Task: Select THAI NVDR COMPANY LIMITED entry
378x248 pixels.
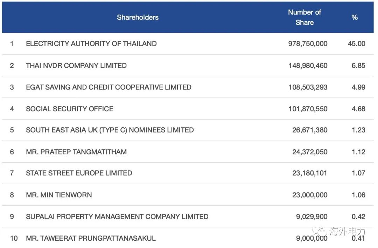Action: click(x=76, y=65)
